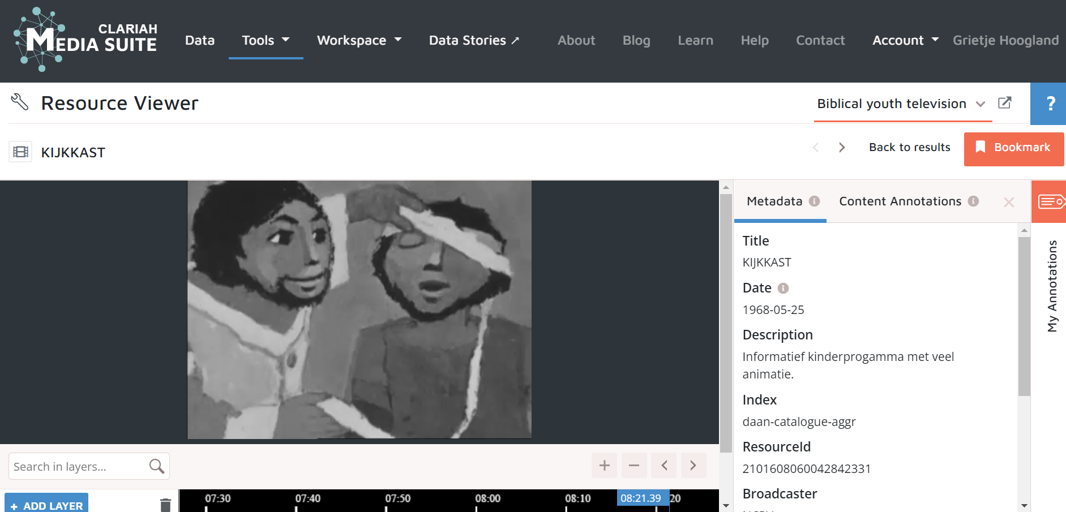Delete layer using trash can icon

coord(165,505)
